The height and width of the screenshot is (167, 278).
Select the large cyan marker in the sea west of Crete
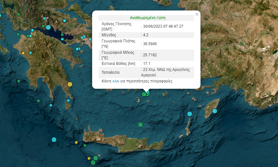click(x=54, y=140)
